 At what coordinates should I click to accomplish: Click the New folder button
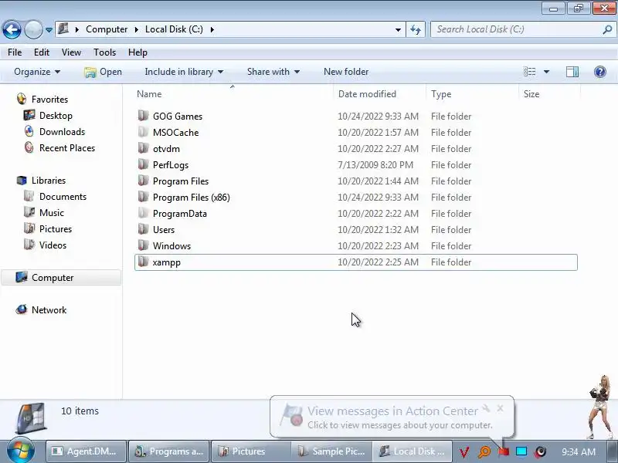(346, 72)
